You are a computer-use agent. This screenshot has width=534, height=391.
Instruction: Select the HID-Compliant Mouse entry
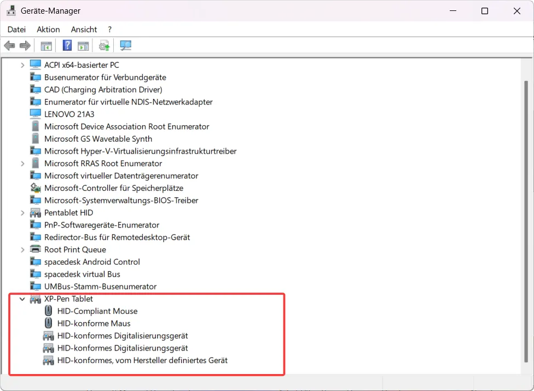[x=97, y=311]
